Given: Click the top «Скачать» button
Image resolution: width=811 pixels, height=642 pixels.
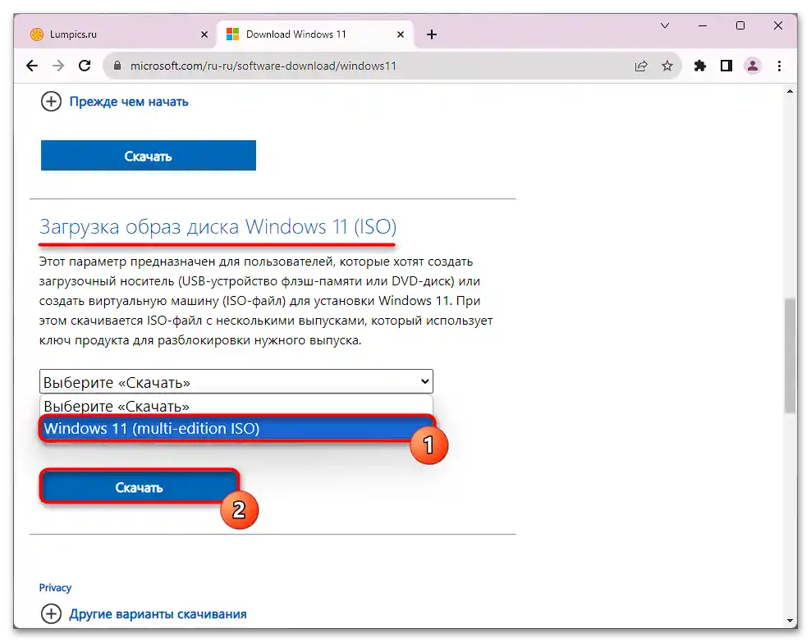Looking at the screenshot, I should pos(148,155).
